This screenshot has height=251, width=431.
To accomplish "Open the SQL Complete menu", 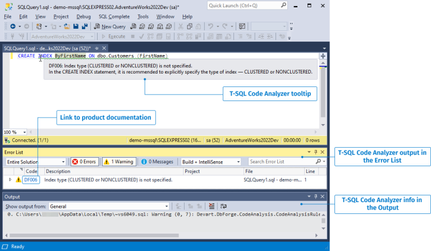I will coord(114,16).
